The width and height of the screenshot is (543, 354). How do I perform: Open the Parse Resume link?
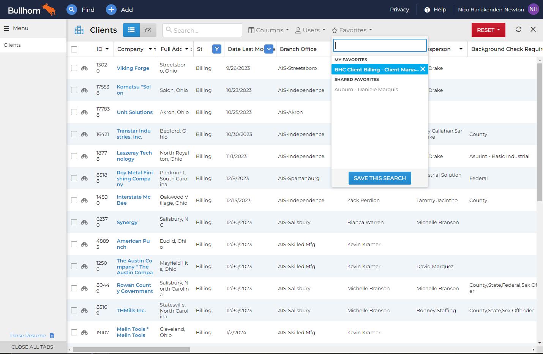pyautogui.click(x=28, y=336)
